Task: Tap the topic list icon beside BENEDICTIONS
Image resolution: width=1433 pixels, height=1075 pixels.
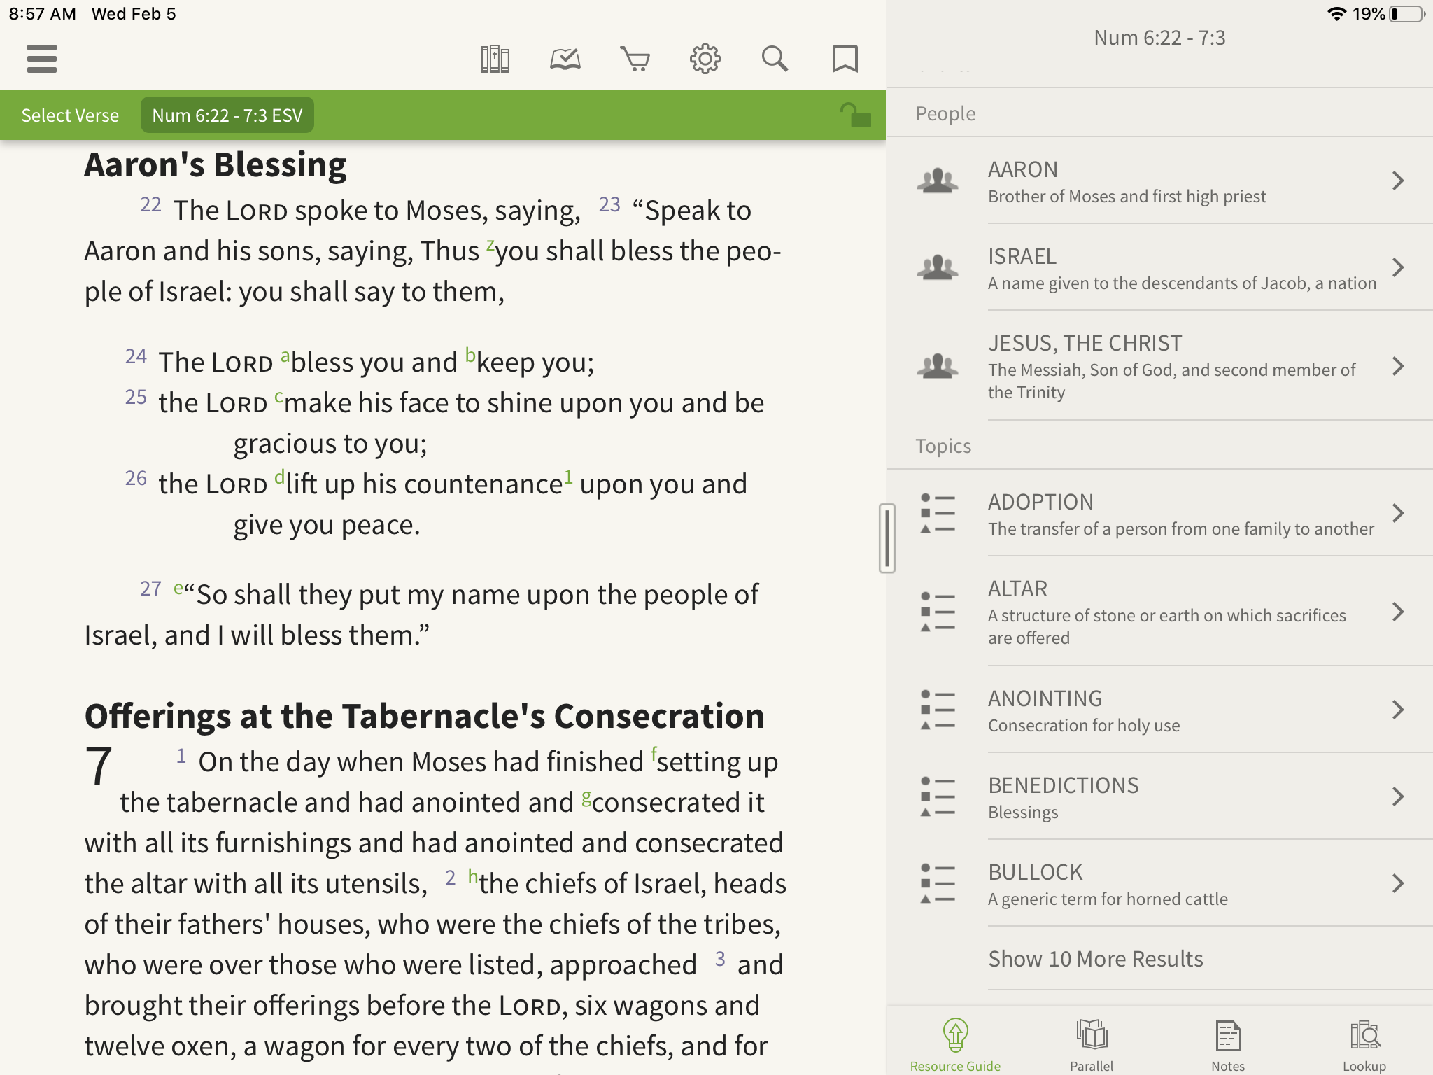Action: point(938,796)
